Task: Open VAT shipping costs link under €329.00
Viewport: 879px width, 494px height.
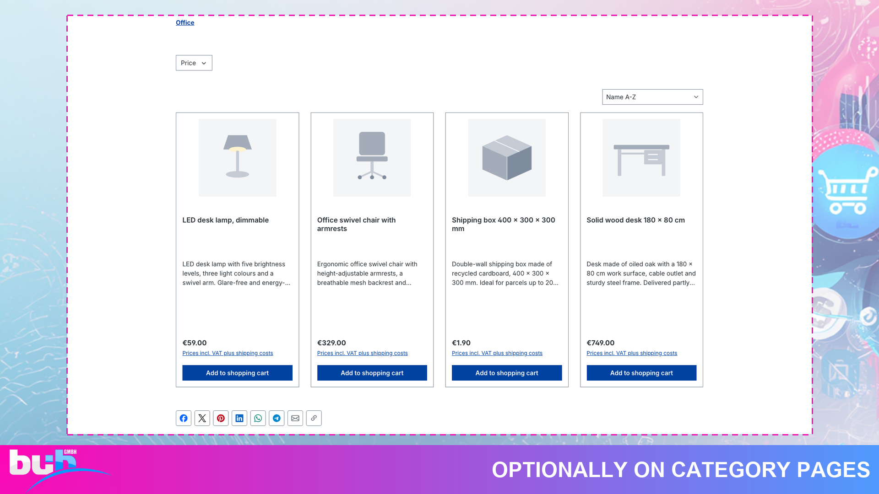Action: click(363, 353)
